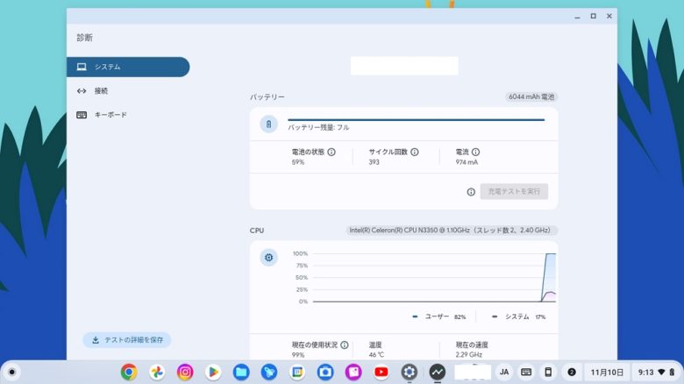Open the Settings gear in shelf
The width and height of the screenshot is (684, 384).
[x=409, y=372]
